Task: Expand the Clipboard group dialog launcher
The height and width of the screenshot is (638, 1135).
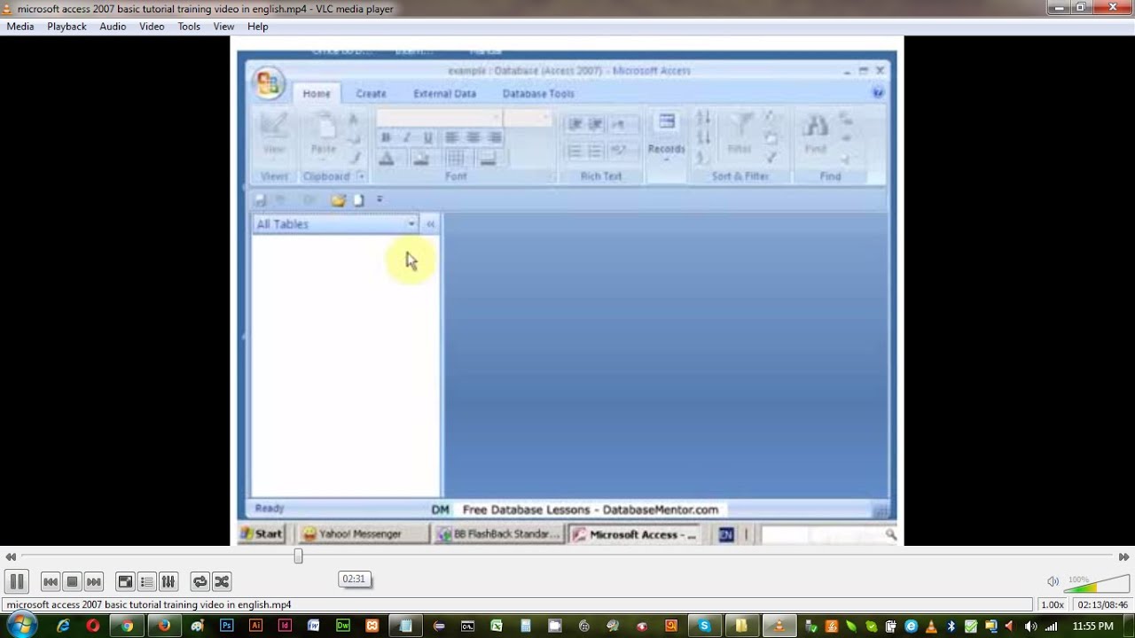Action: [x=361, y=176]
